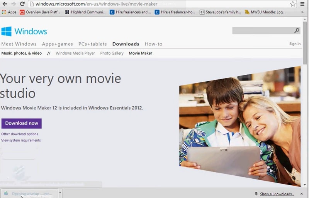This screenshot has width=309, height=198.
Task: Click the address bar URL
Action: point(96,4)
